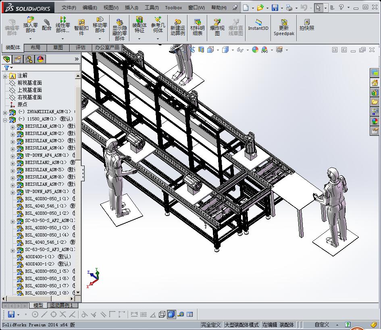Open Toolbox menu
381x330 pixels.
coord(173,8)
